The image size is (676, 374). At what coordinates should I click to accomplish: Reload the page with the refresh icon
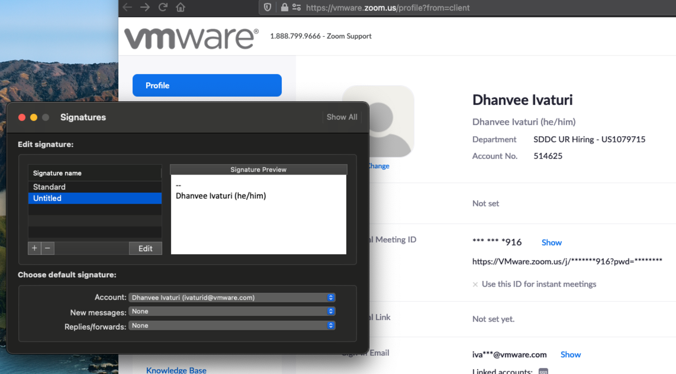[x=163, y=7]
